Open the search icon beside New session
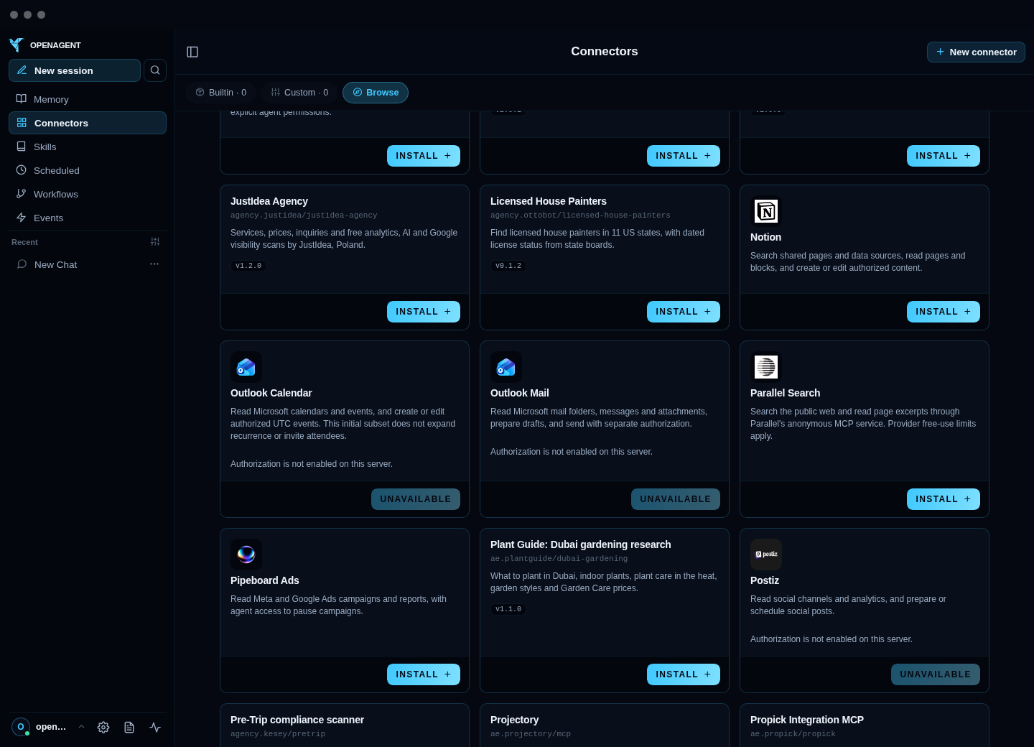Screen dimensions: 1034x747 [x=155, y=70]
